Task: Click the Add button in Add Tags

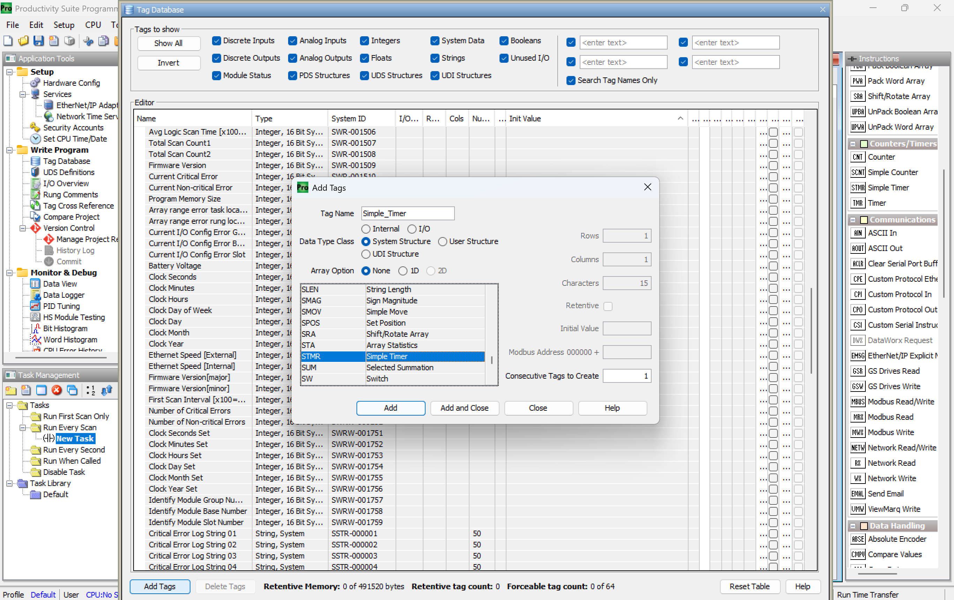Action: click(391, 408)
